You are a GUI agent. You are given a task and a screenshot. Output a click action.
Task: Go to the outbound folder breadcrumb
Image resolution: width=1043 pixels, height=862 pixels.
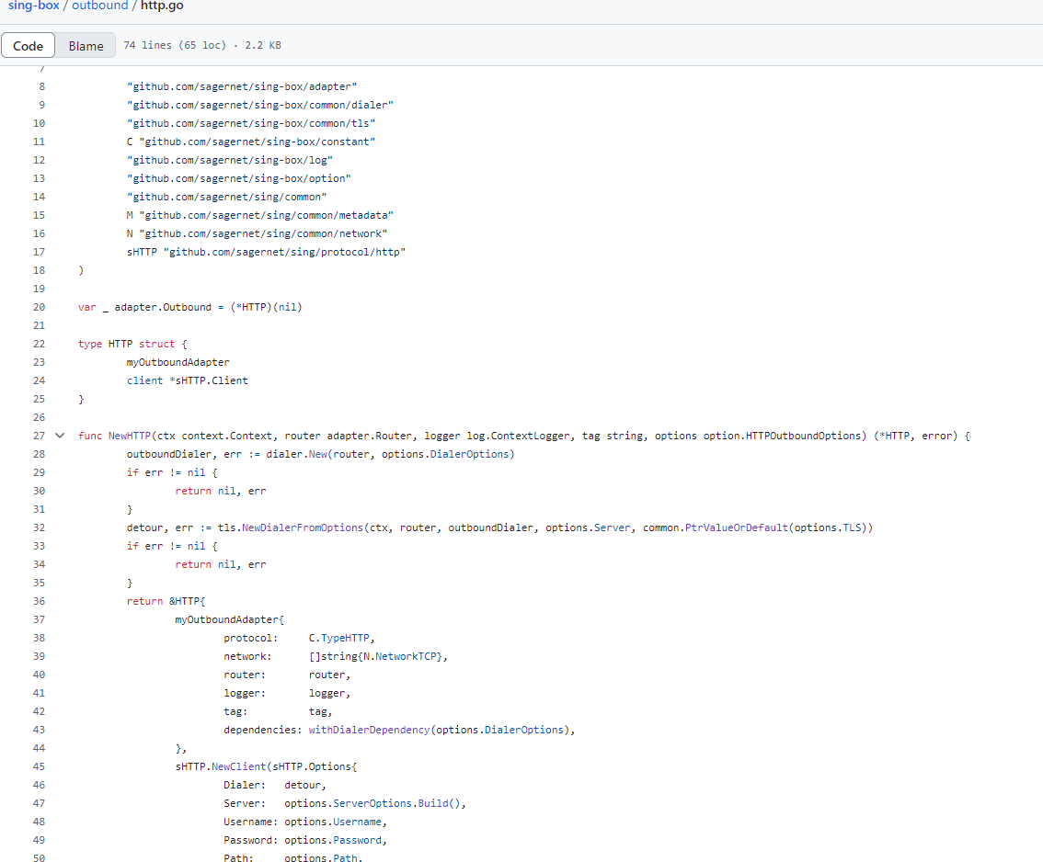pos(100,6)
